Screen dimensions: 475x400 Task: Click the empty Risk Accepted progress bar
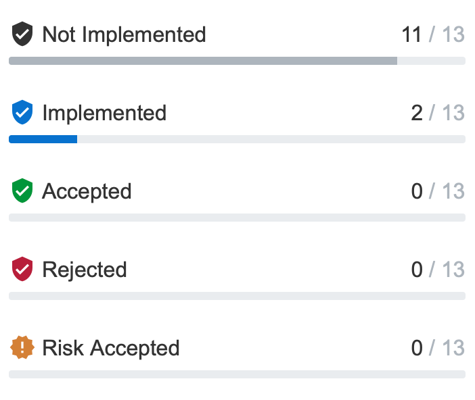pos(237,374)
